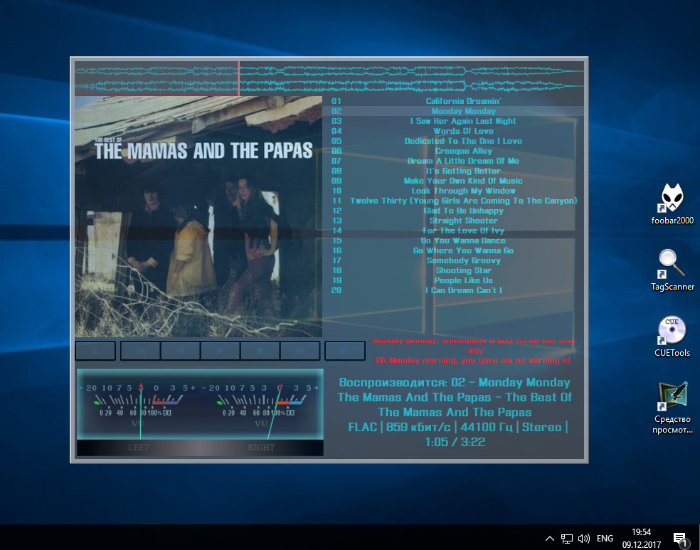Click the red lyrics line 'Oh Monday morning'

pyautogui.click(x=473, y=360)
